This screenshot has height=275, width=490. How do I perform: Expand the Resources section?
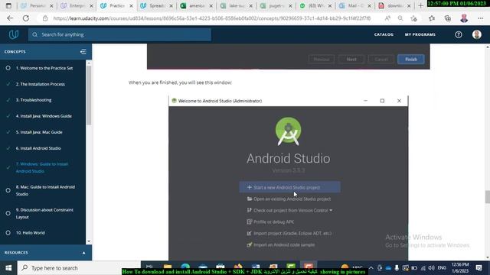[83, 253]
